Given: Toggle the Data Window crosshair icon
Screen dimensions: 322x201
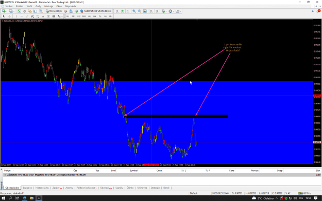Looking at the screenshot, I should point(24,11).
